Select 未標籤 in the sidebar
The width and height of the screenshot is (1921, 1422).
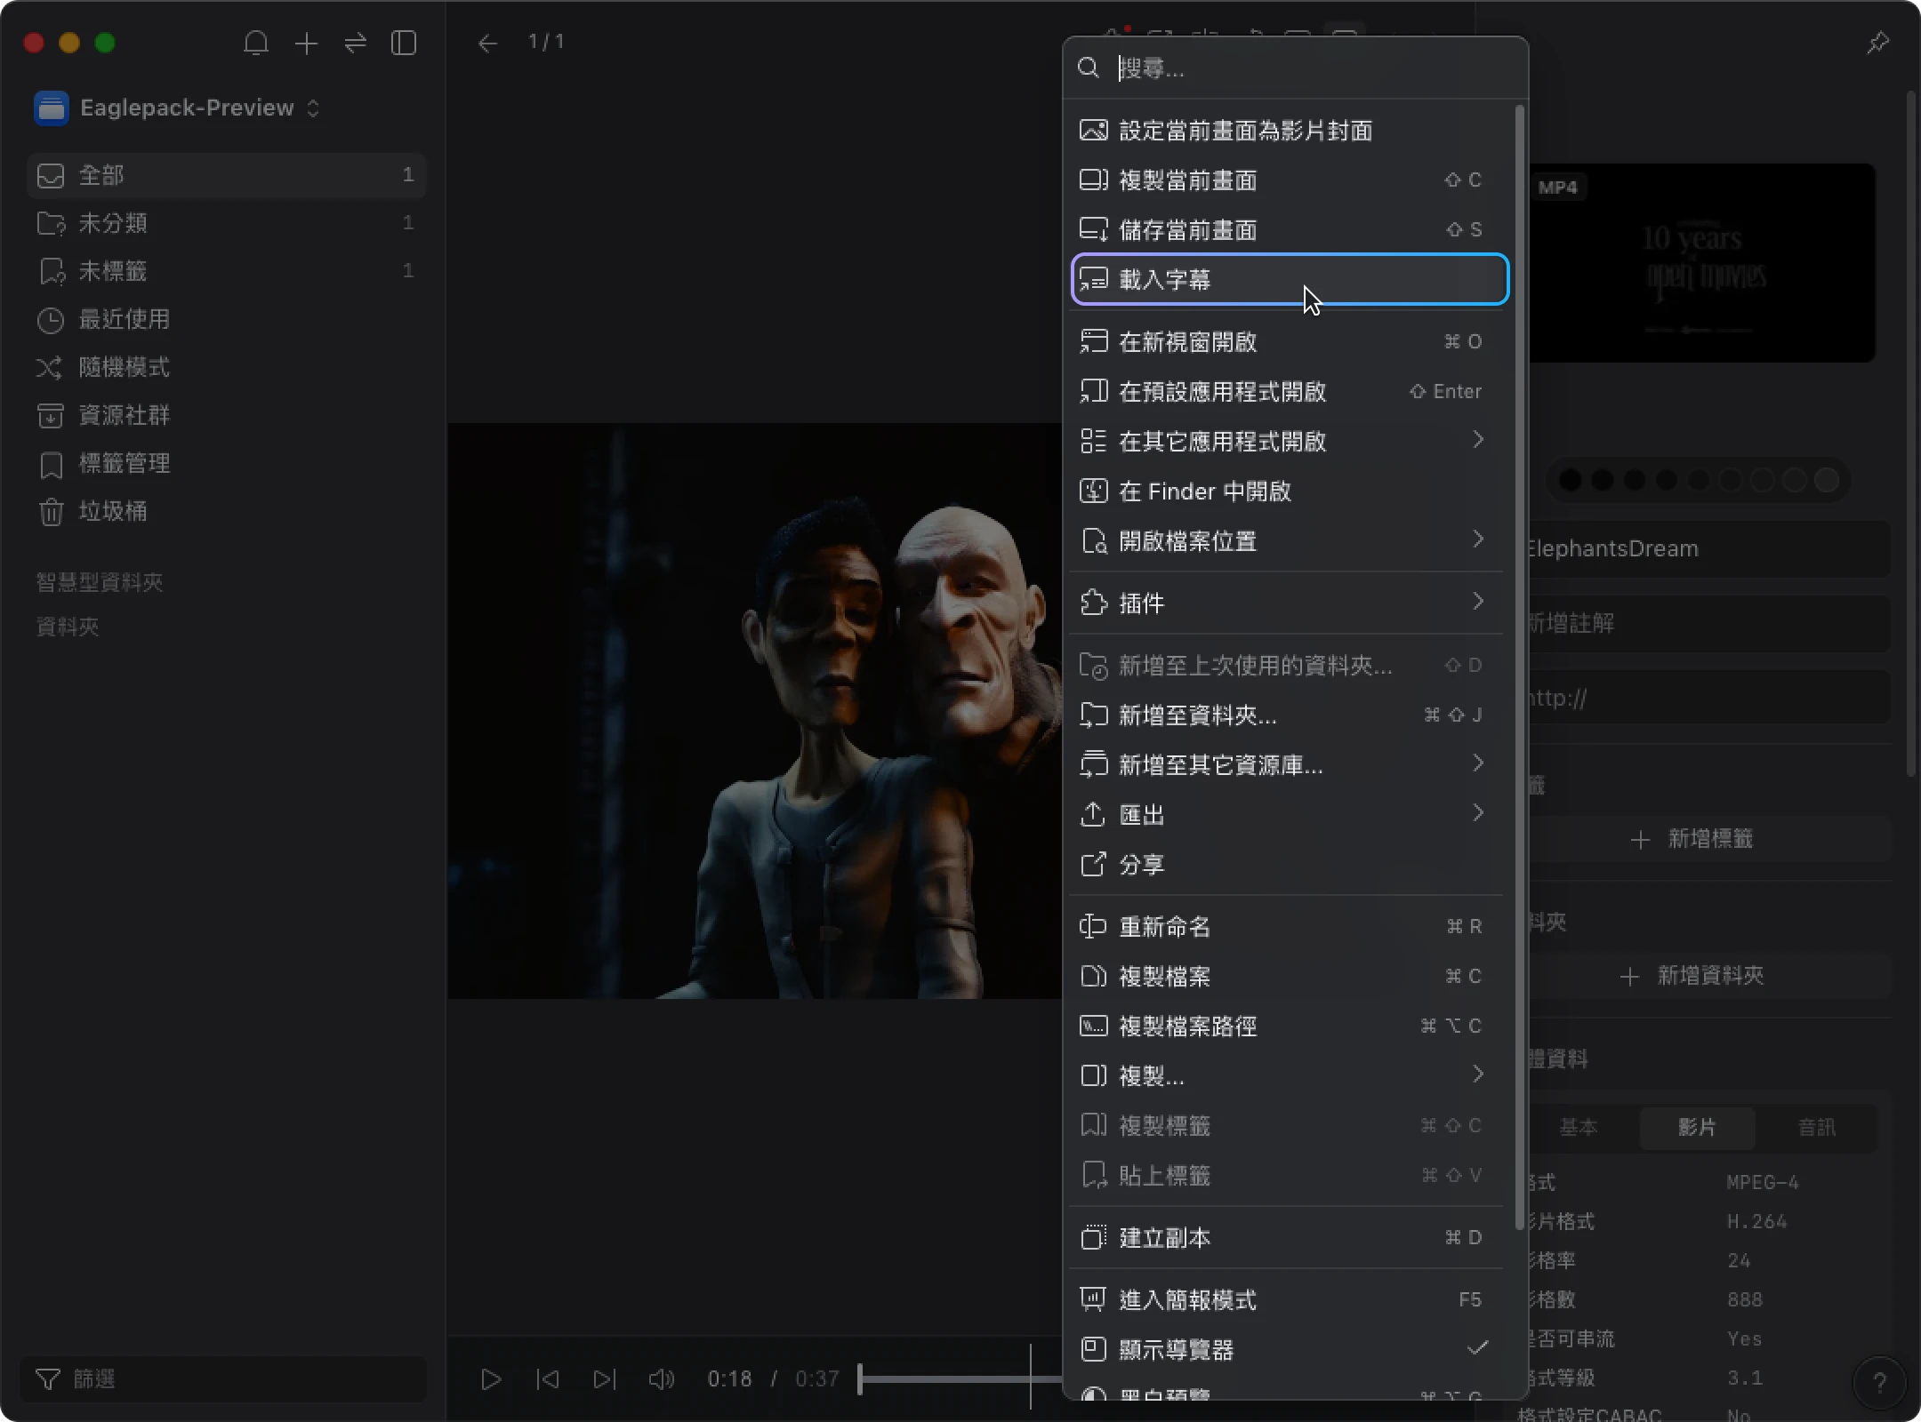pos(227,271)
